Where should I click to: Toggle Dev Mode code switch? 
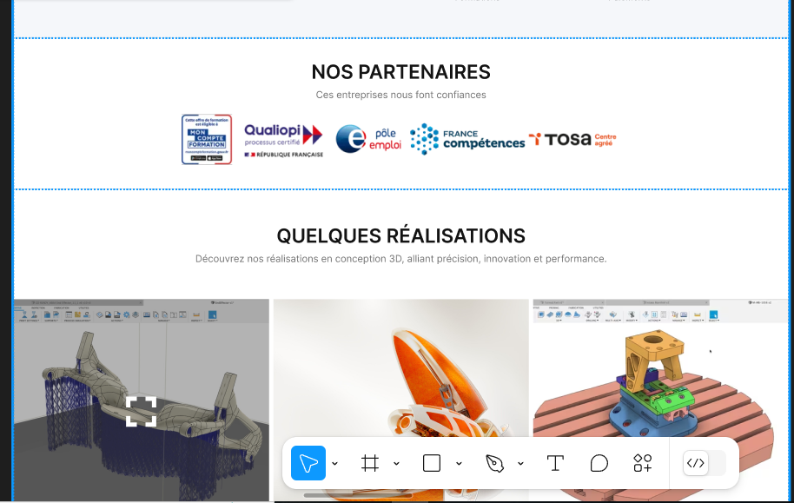[x=705, y=463]
